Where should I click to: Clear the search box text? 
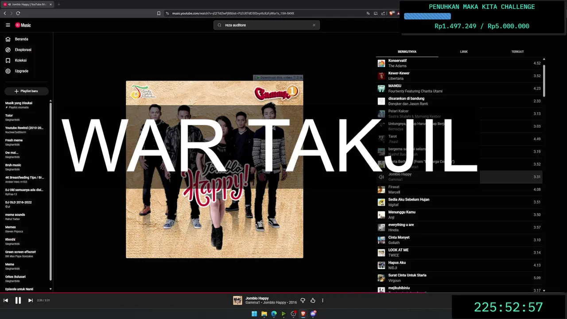pos(314,25)
